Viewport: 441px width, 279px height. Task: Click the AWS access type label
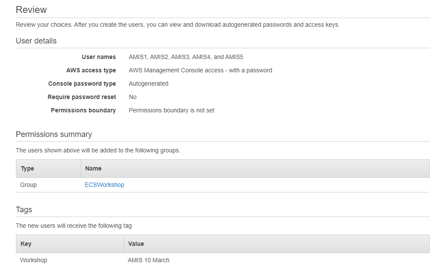coord(91,70)
